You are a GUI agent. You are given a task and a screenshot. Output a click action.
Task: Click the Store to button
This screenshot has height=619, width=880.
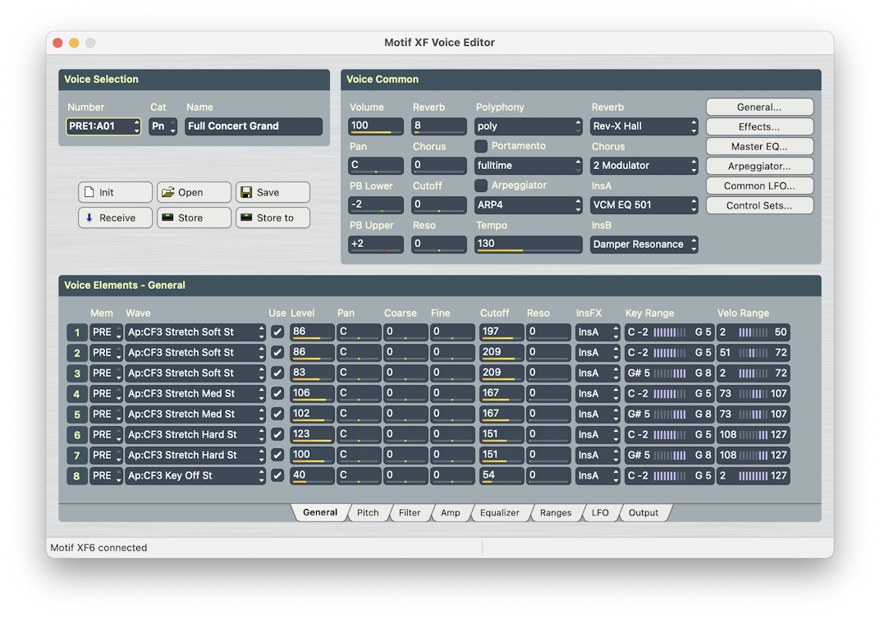273,218
